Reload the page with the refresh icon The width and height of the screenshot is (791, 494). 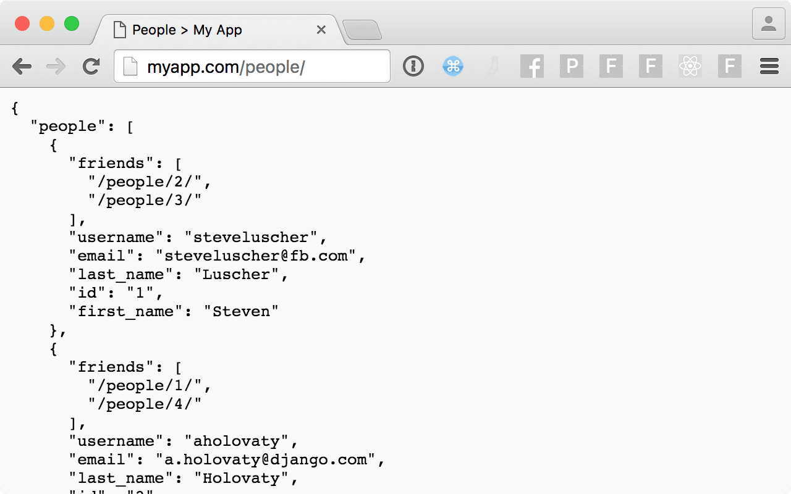pos(90,66)
